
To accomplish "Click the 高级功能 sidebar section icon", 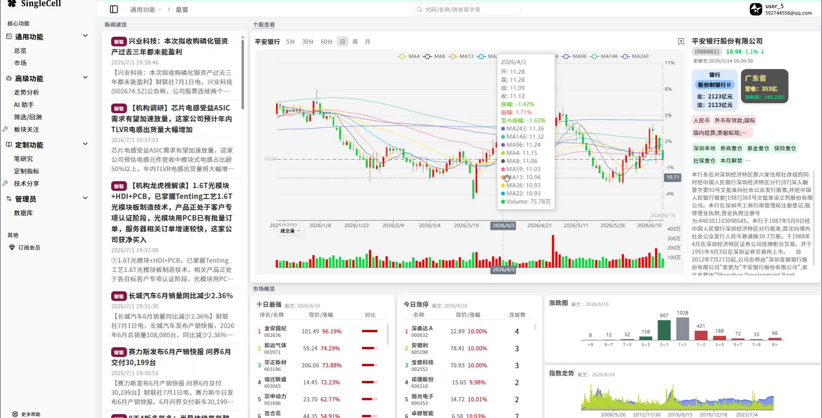I will point(9,78).
